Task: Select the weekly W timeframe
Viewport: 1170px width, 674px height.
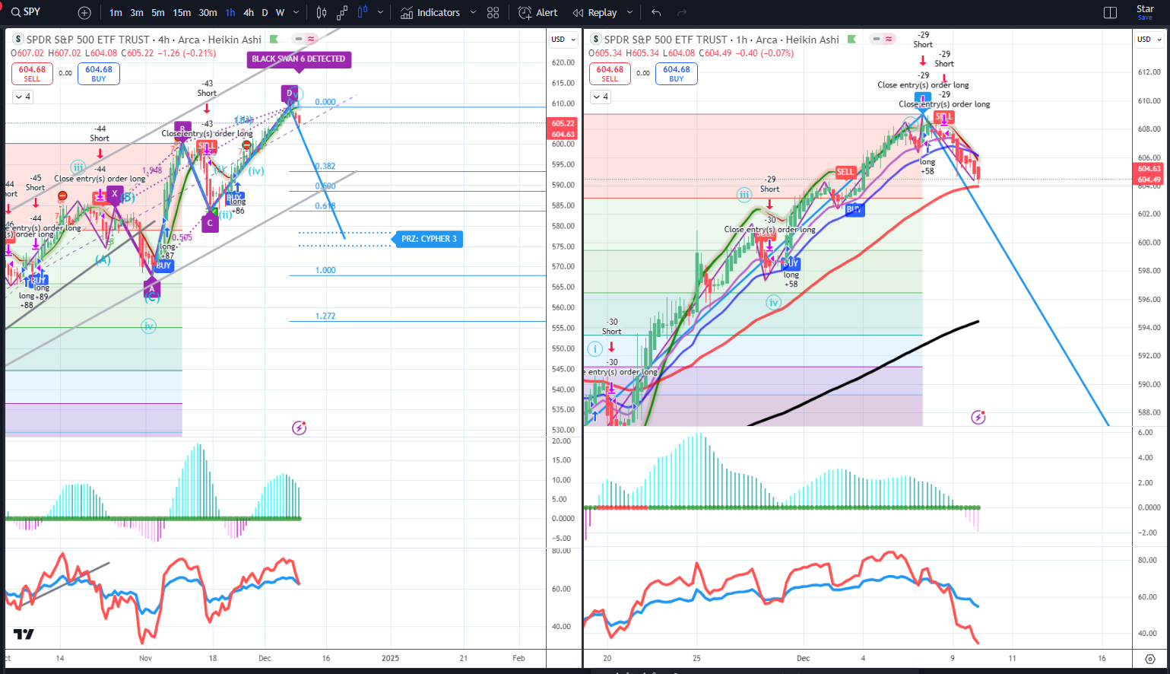Action: 280,13
